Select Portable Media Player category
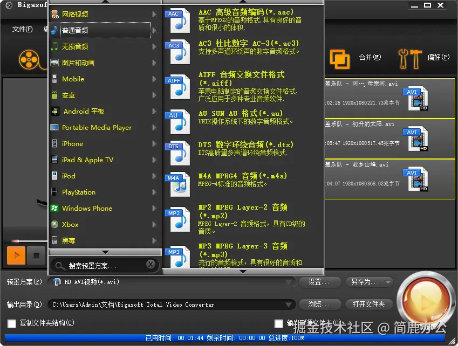Viewport: 458px width, 346px height. click(105, 128)
